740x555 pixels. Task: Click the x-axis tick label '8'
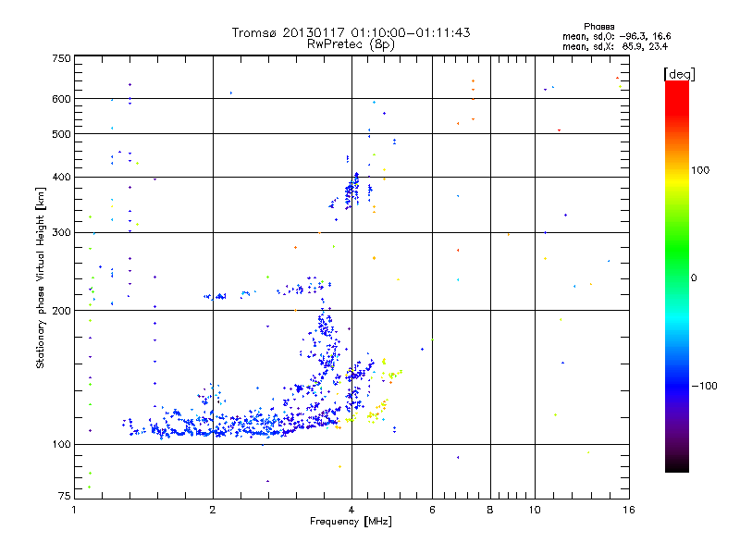point(490,510)
